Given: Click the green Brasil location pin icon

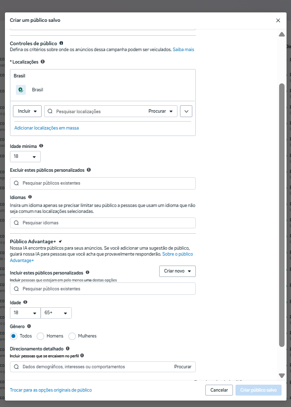Looking at the screenshot, I should click(x=21, y=90).
